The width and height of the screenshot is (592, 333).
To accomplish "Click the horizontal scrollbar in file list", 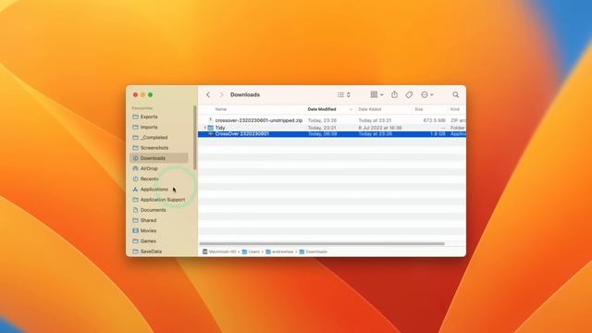I will pyautogui.click(x=322, y=244).
